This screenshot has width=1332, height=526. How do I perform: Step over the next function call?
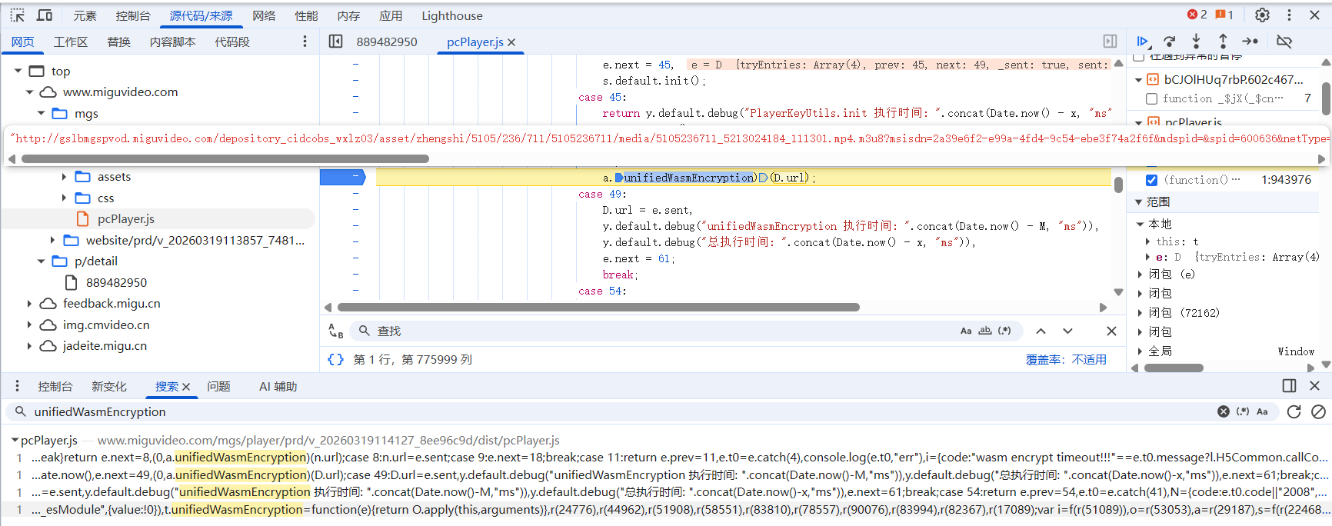tap(1170, 42)
